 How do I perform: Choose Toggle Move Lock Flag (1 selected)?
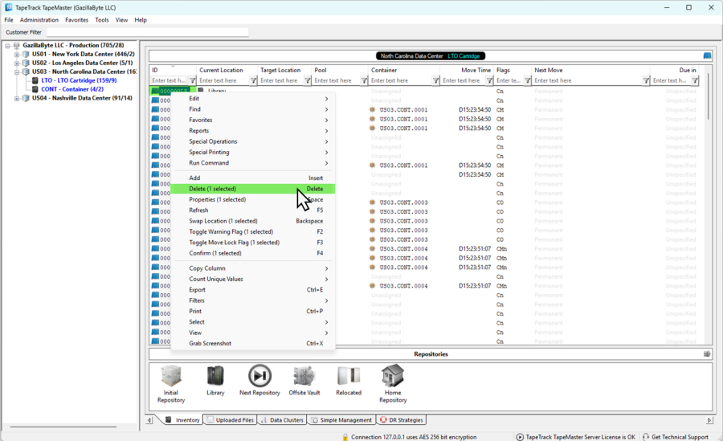tap(253, 242)
